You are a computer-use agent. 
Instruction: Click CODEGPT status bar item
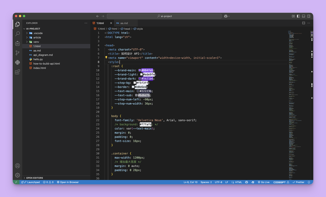click(281, 182)
